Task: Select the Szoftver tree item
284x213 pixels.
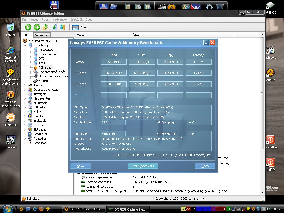Action: click(39, 125)
